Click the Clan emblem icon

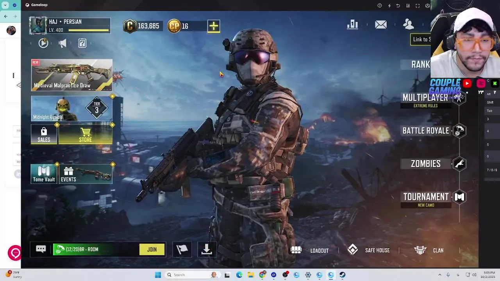pos(420,250)
